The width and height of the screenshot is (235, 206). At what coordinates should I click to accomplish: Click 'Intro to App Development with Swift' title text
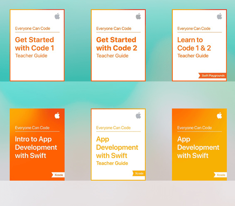[x=36, y=147]
